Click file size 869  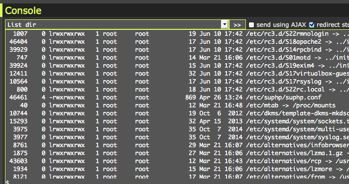coord(191,97)
